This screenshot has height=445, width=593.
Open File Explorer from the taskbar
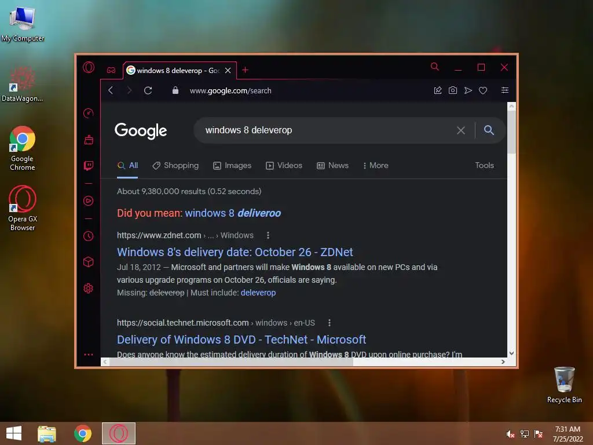(47, 433)
